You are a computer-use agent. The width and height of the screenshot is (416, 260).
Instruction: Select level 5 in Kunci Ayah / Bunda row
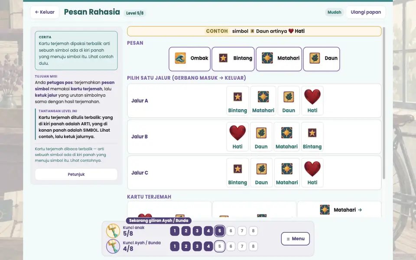219,246
